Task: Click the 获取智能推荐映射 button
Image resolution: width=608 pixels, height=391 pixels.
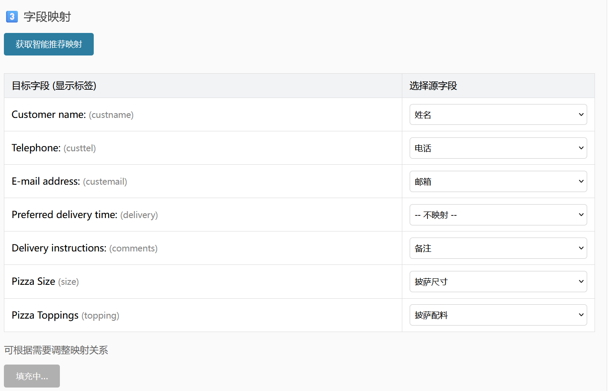Action: (x=49, y=44)
